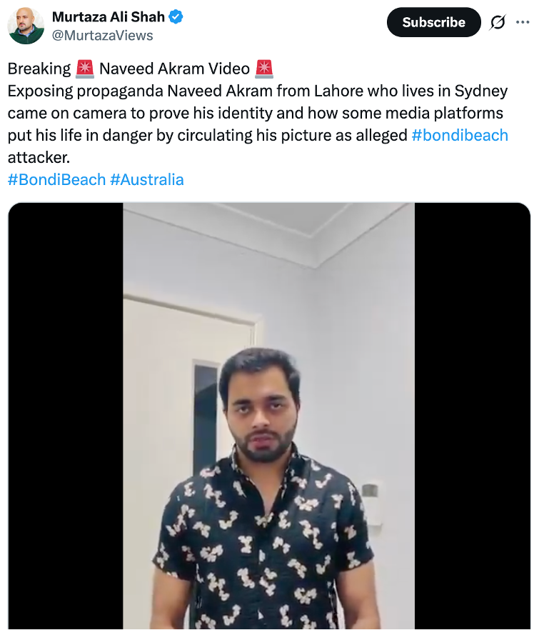Image resolution: width=544 pixels, height=630 pixels.
Task: Click the siren emoji after 'Breaking'
Action: [83, 69]
